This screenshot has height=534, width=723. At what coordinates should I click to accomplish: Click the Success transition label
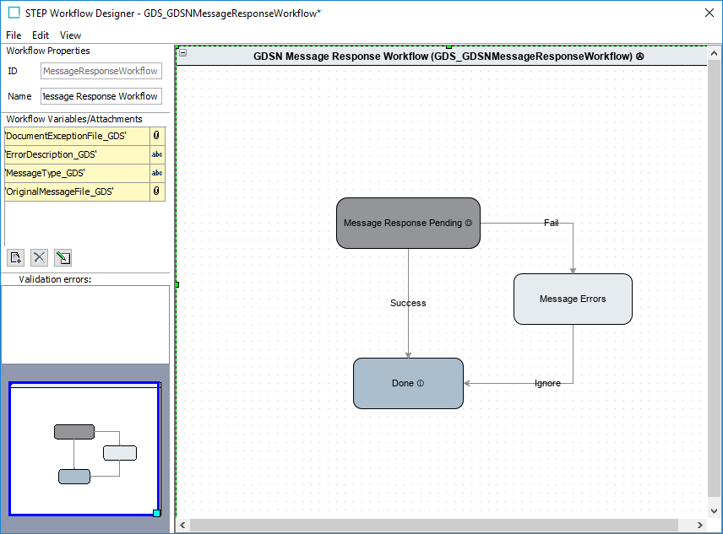pos(408,303)
